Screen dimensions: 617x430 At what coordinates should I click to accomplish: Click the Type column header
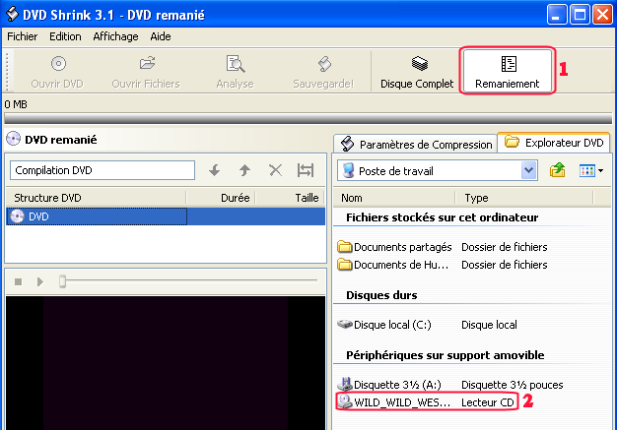(524, 198)
